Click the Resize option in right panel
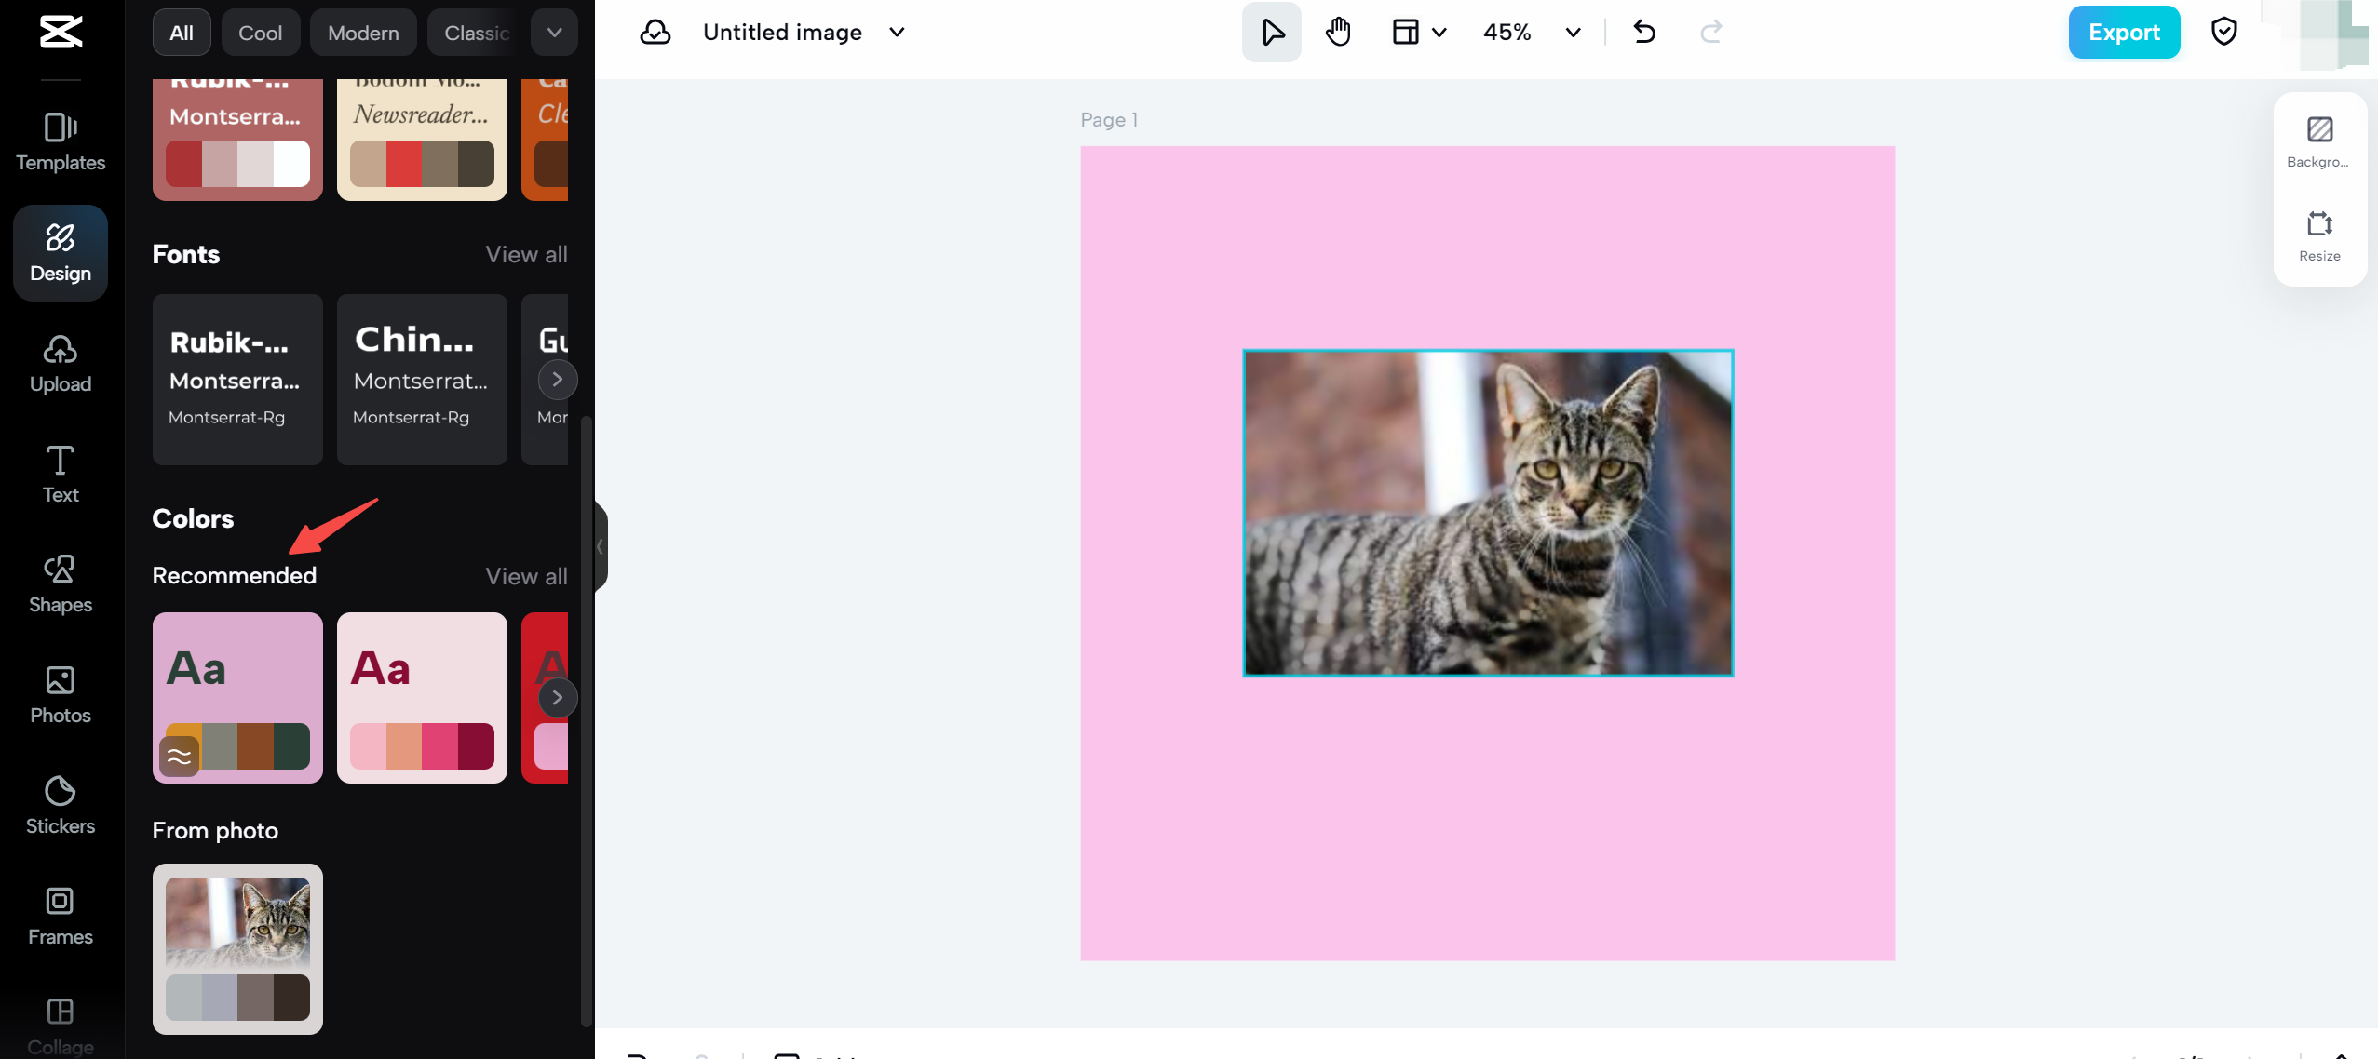 tap(2319, 235)
